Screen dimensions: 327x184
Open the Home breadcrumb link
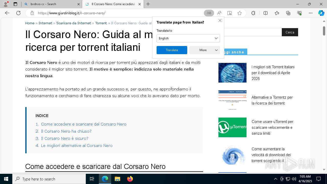pyautogui.click(x=30, y=23)
